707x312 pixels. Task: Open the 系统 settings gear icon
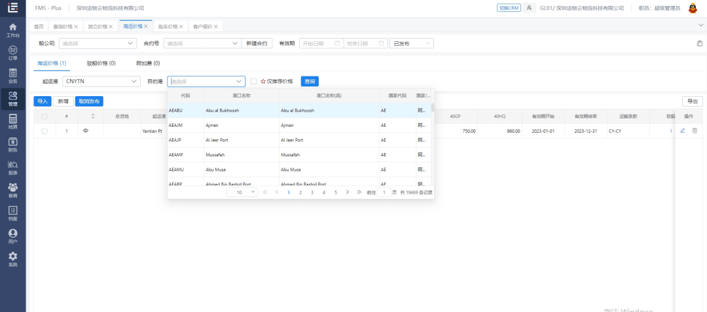tap(12, 259)
